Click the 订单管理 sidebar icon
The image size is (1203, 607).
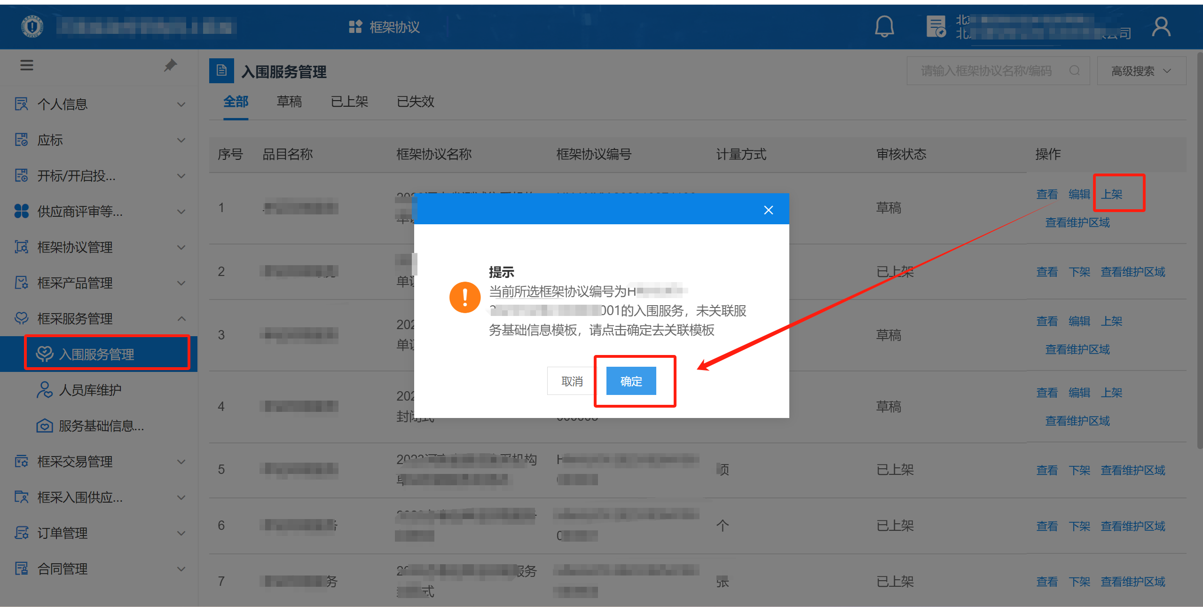[22, 533]
